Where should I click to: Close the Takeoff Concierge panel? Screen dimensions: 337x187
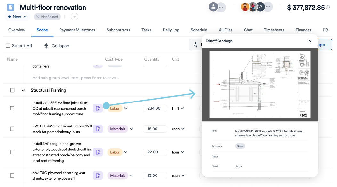click(x=310, y=41)
